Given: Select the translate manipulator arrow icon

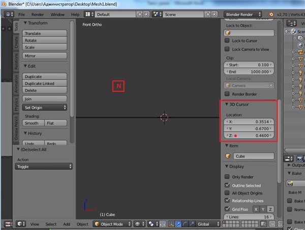Looking at the screenshot, I should coord(177,224).
